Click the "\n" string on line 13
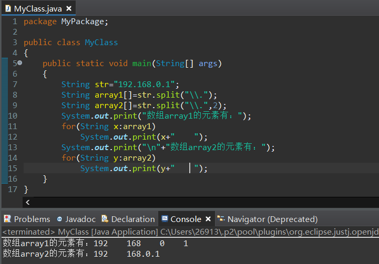 [x=152, y=147]
